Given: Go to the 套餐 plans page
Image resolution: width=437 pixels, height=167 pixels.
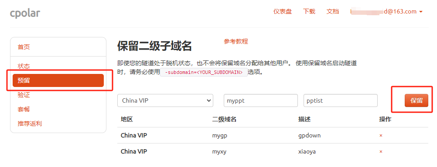Looking at the screenshot, I should point(24,110).
